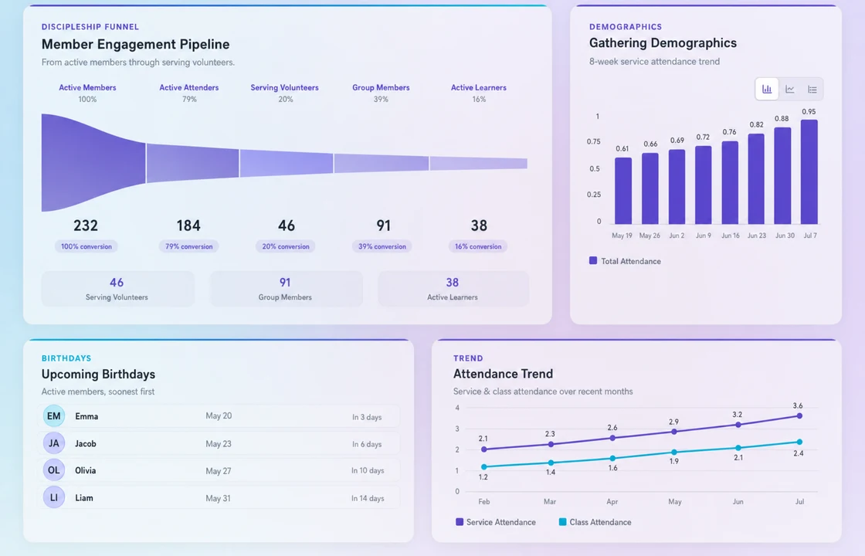Click the 184 funnel count
The image size is (865, 556).
[188, 225]
